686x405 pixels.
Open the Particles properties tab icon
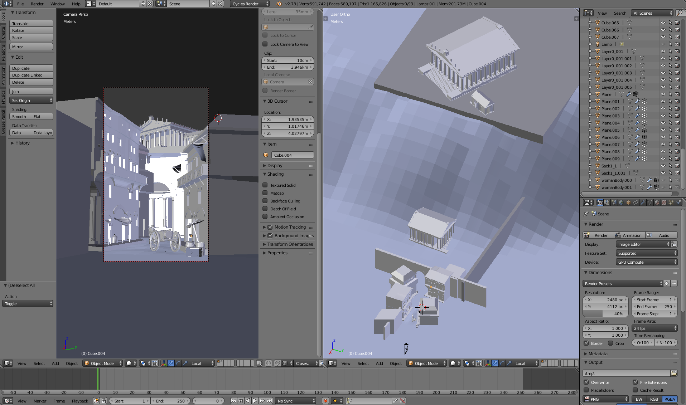click(x=671, y=202)
